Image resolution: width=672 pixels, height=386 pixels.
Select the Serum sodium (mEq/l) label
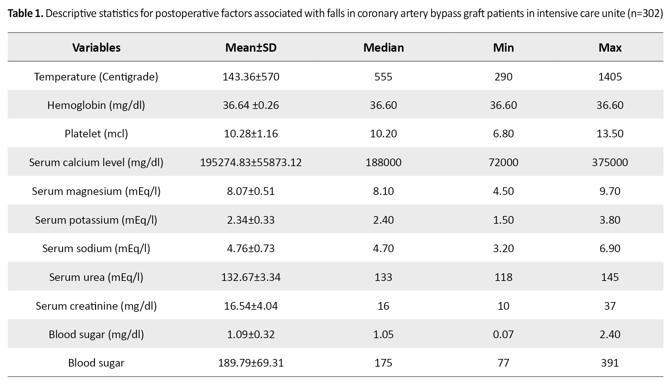[96, 248]
